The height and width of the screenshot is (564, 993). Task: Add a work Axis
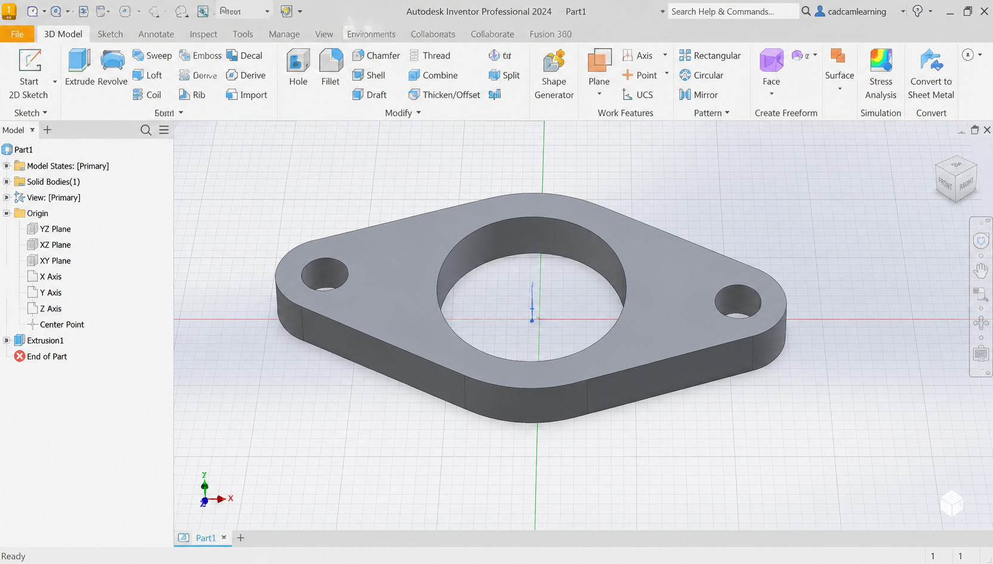click(x=638, y=56)
